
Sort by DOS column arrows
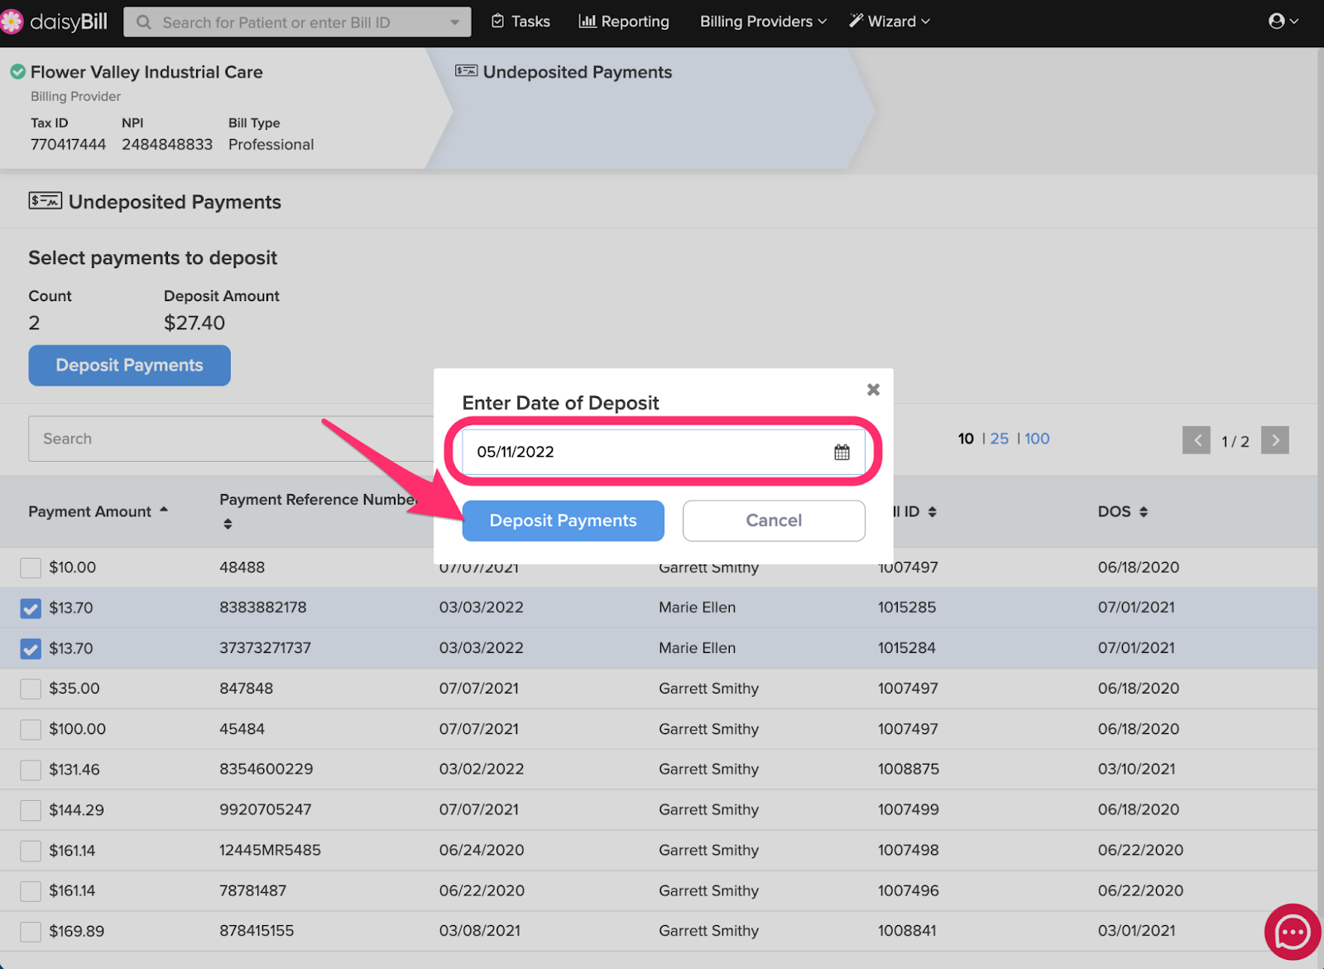pyautogui.click(x=1144, y=512)
